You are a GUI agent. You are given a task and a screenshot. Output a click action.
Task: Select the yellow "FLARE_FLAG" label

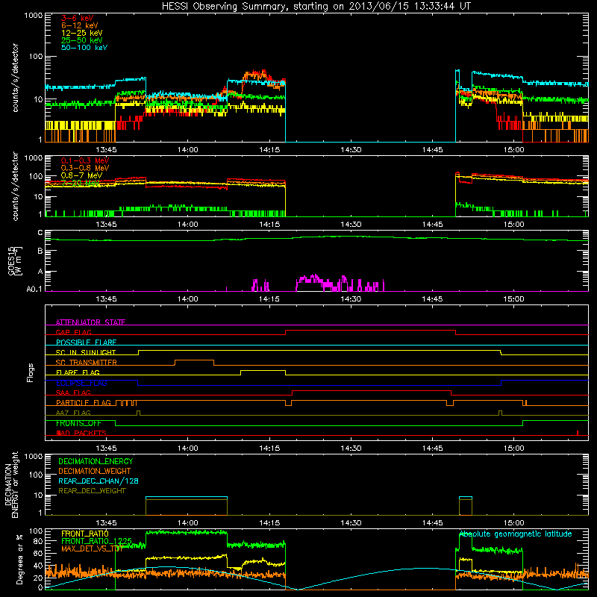point(78,372)
